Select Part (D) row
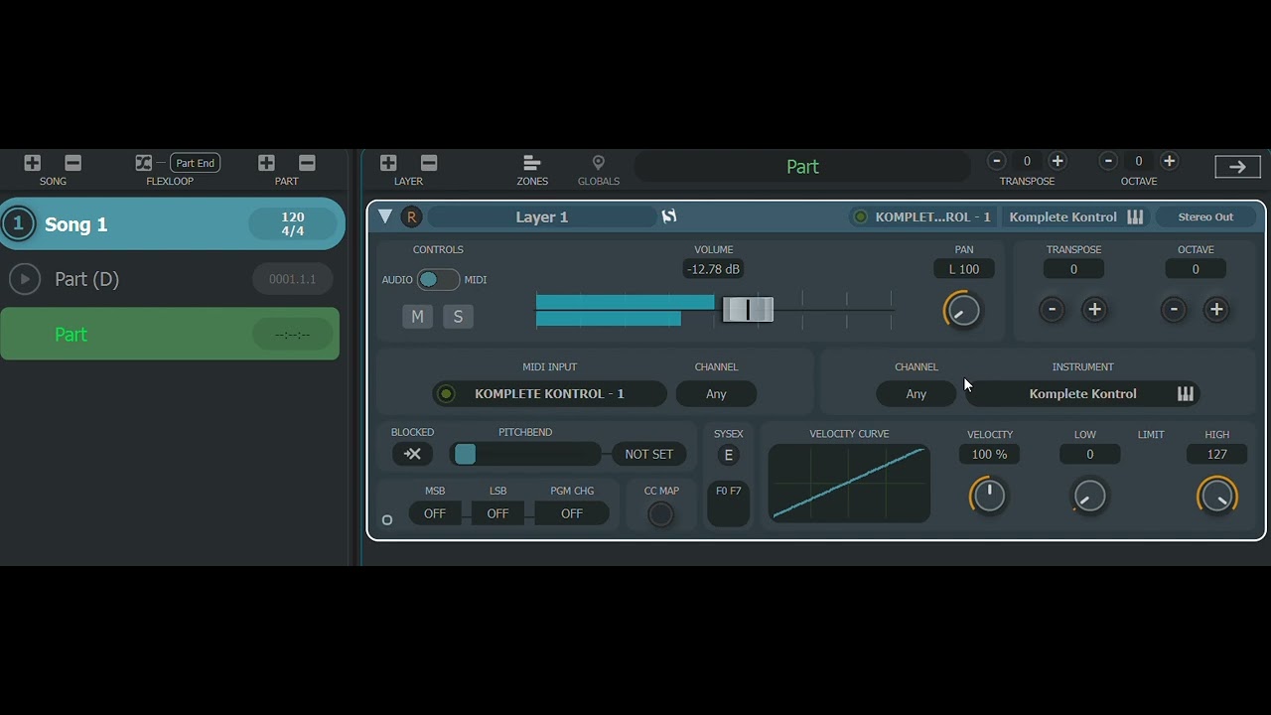The height and width of the screenshot is (715, 1271). coord(170,279)
